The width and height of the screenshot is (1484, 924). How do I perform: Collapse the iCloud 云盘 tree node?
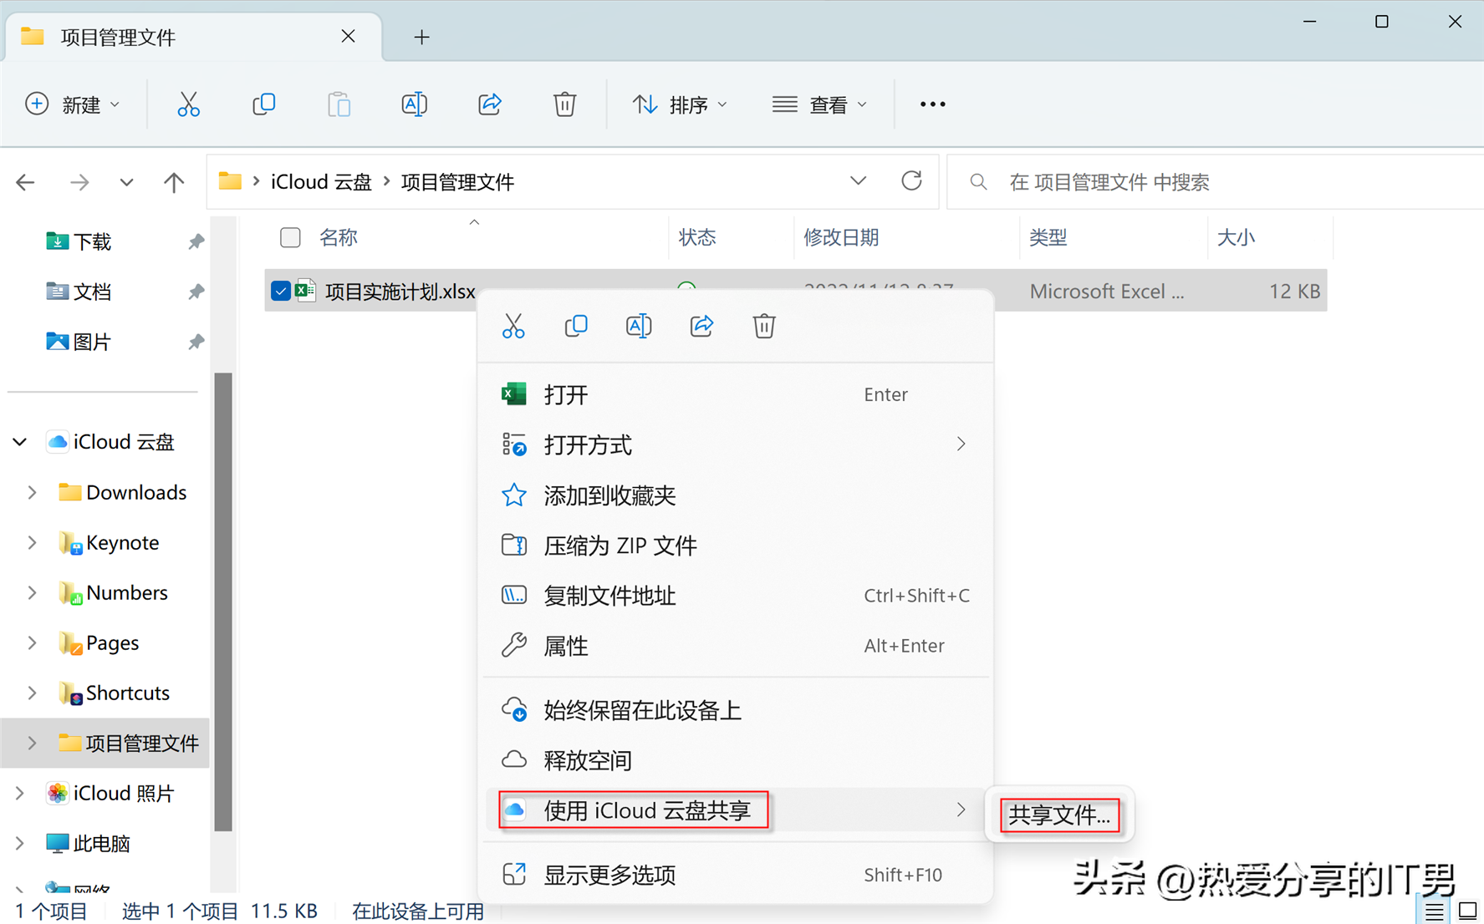[20, 442]
